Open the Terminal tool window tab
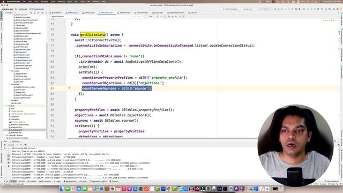This screenshot has width=343, height=193. point(114,181)
